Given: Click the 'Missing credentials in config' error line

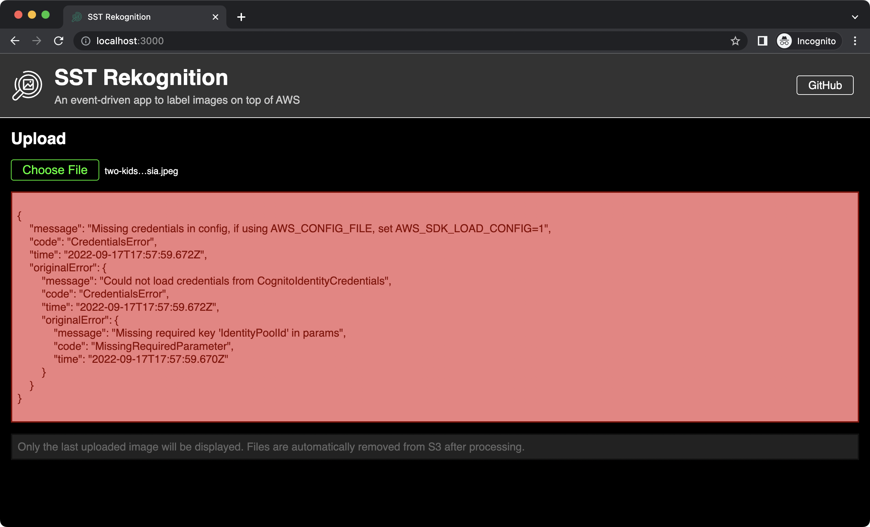Looking at the screenshot, I should (290, 228).
